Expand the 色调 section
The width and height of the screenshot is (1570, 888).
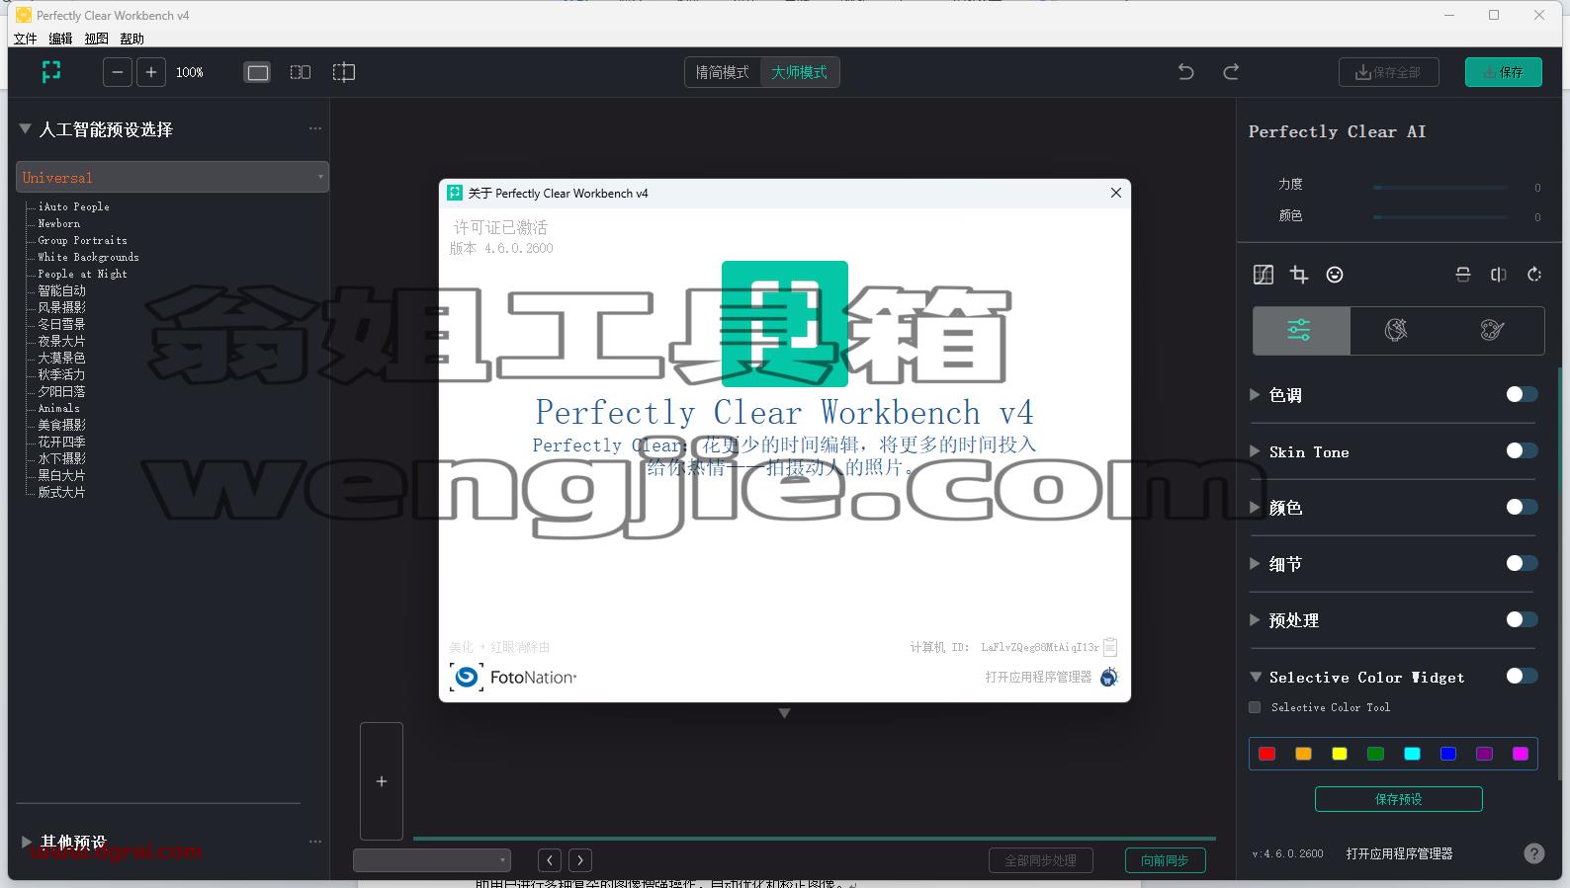[1255, 394]
